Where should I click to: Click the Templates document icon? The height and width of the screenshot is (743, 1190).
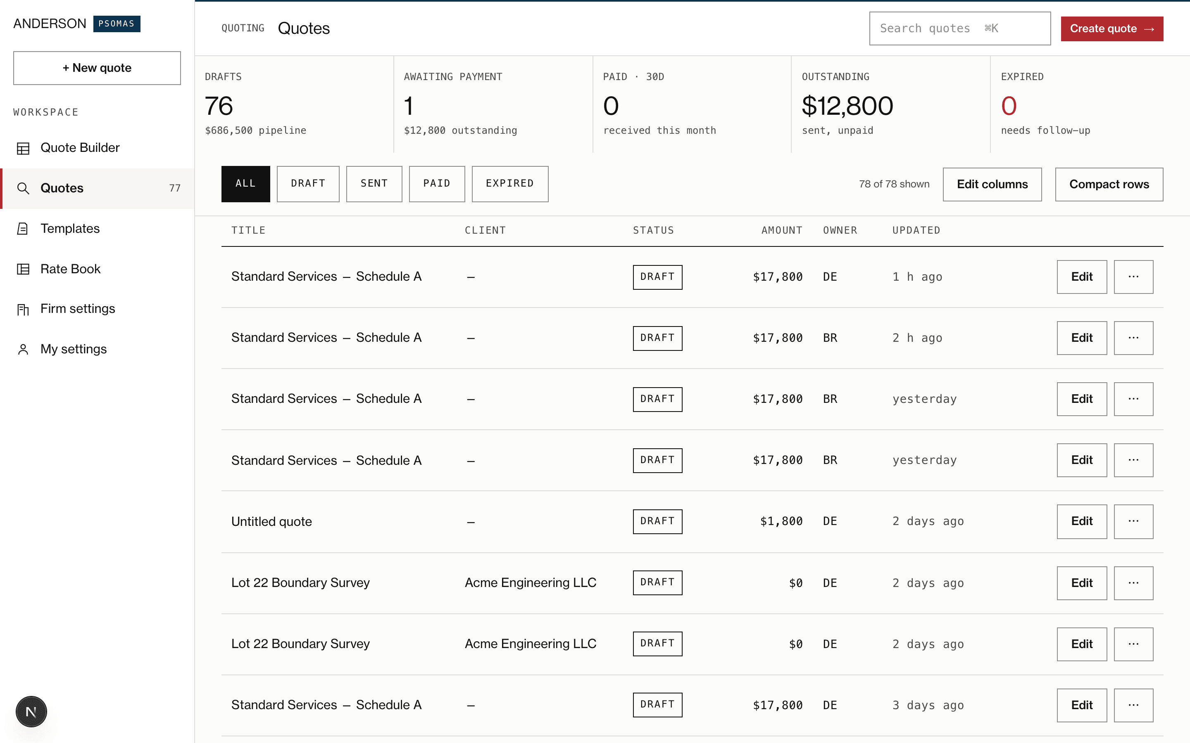click(x=23, y=229)
